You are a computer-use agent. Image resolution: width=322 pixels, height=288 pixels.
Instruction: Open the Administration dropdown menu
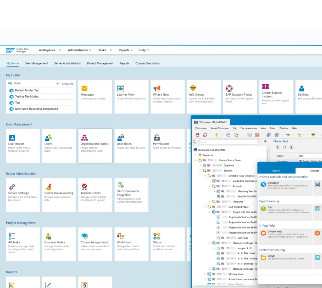80,50
